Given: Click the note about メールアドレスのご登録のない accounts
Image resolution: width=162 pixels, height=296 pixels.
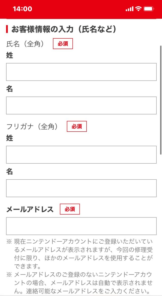Looking at the screenshot, I should [84, 283].
